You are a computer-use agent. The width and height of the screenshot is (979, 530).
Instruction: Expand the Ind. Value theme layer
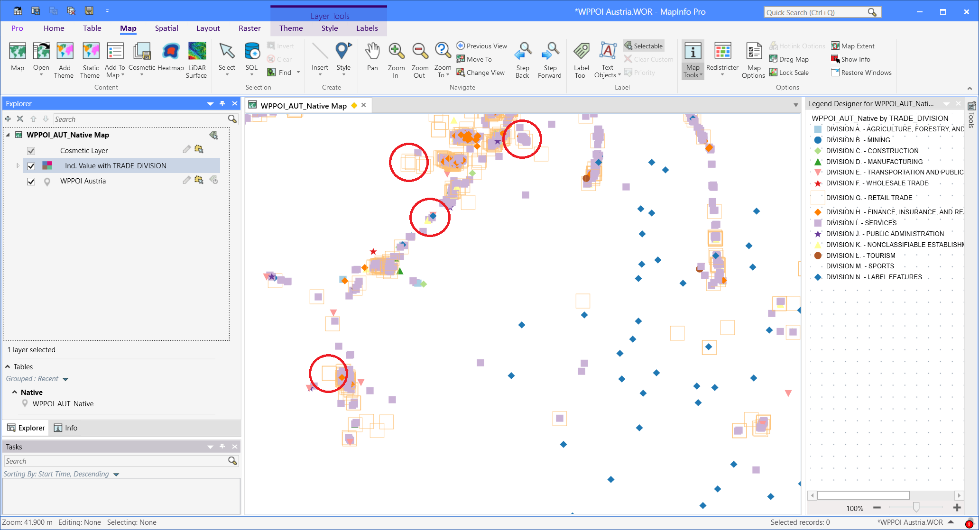tap(18, 166)
